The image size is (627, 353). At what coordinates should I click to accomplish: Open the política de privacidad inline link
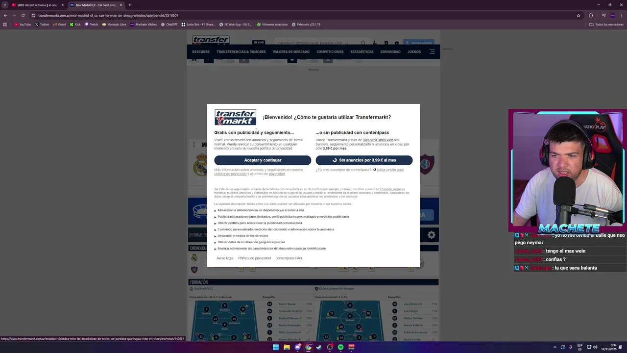[x=230, y=174]
